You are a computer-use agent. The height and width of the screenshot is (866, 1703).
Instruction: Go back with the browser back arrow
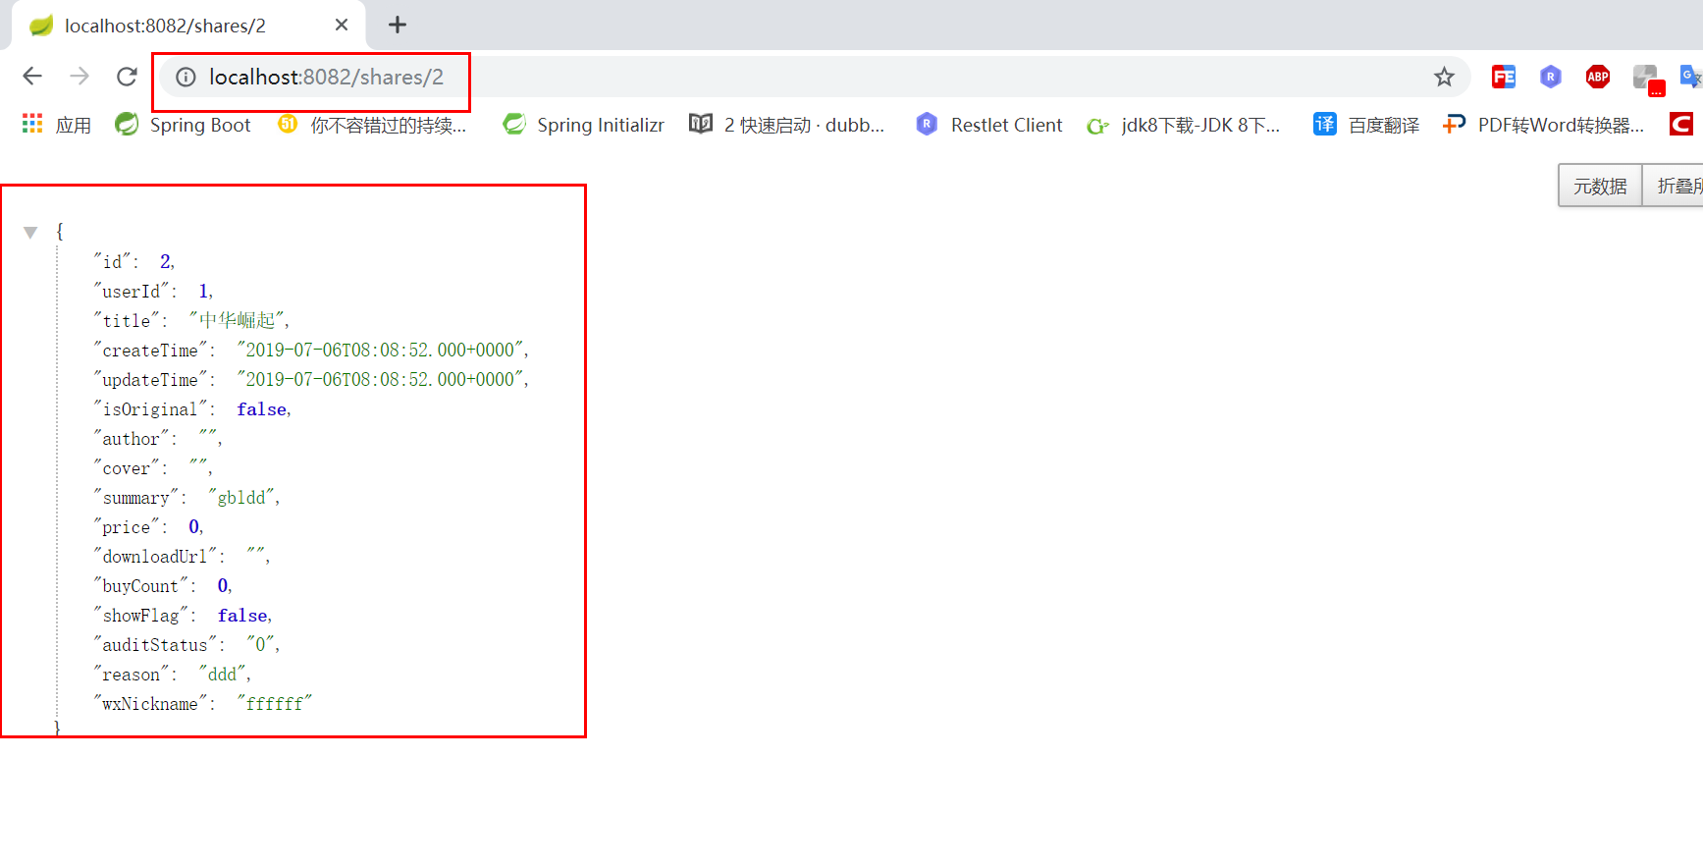(32, 76)
